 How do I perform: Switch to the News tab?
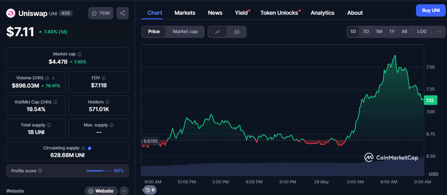point(215,13)
